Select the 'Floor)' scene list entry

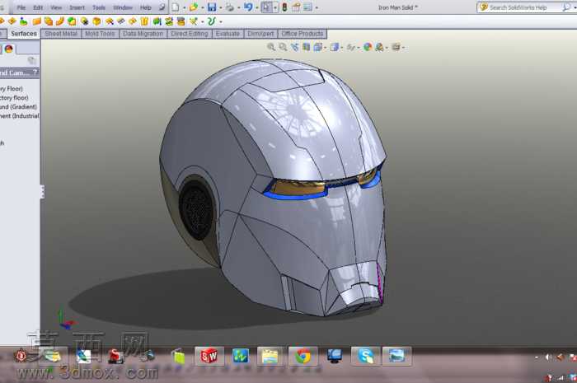click(x=15, y=89)
